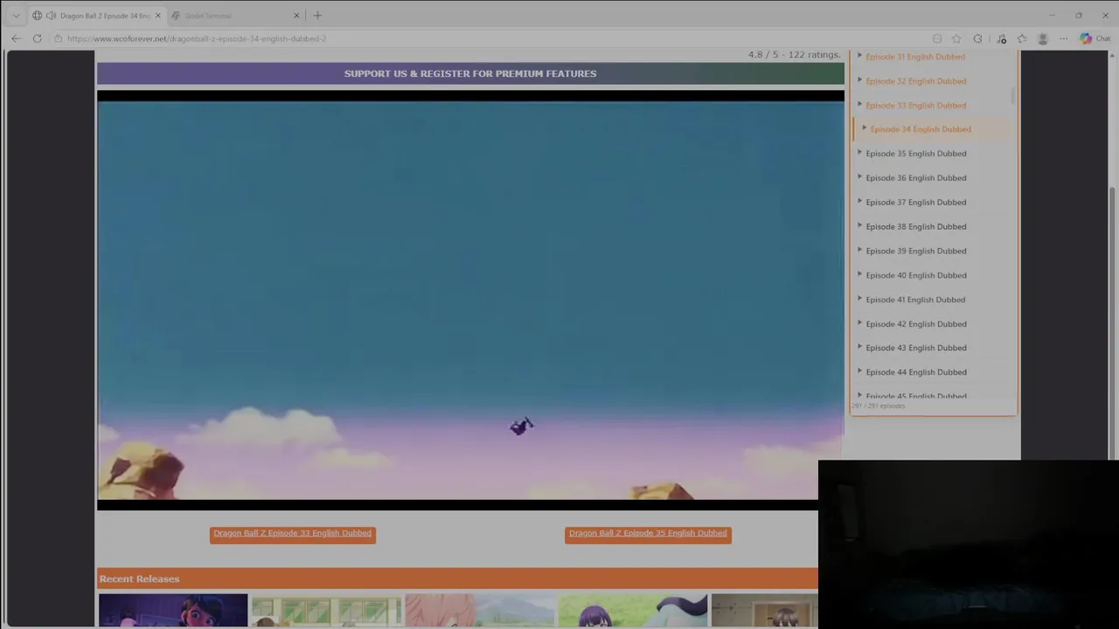Click the arrow beside Episode 34
Image resolution: width=1119 pixels, height=629 pixels.
[x=864, y=128]
